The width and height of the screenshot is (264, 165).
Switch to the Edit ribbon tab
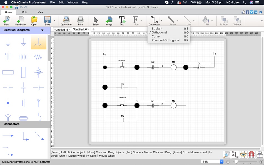click(x=24, y=12)
